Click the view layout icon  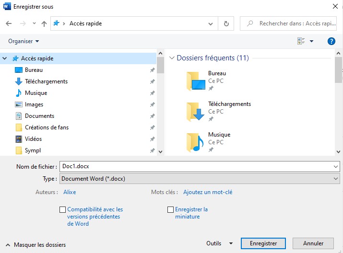pos(301,41)
